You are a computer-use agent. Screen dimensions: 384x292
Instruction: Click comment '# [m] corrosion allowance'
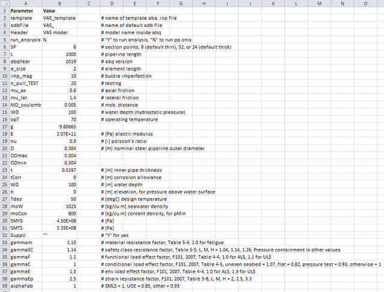(x=131, y=177)
